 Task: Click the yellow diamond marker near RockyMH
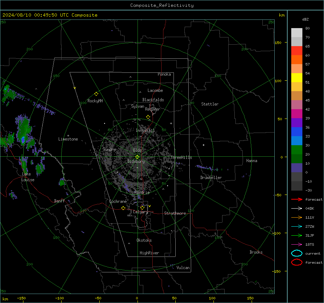(96, 94)
